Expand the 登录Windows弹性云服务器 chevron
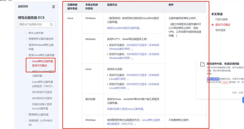 pos(26,45)
